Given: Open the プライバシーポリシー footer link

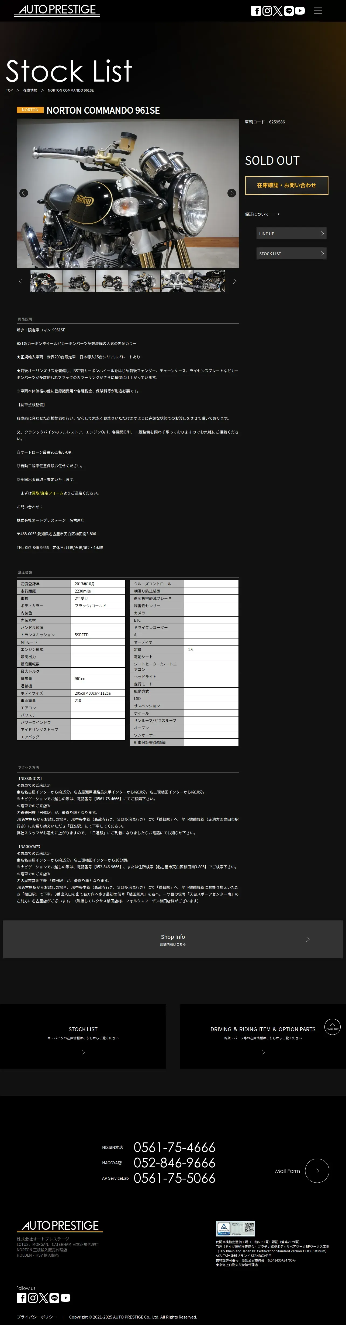Looking at the screenshot, I should (37, 1317).
